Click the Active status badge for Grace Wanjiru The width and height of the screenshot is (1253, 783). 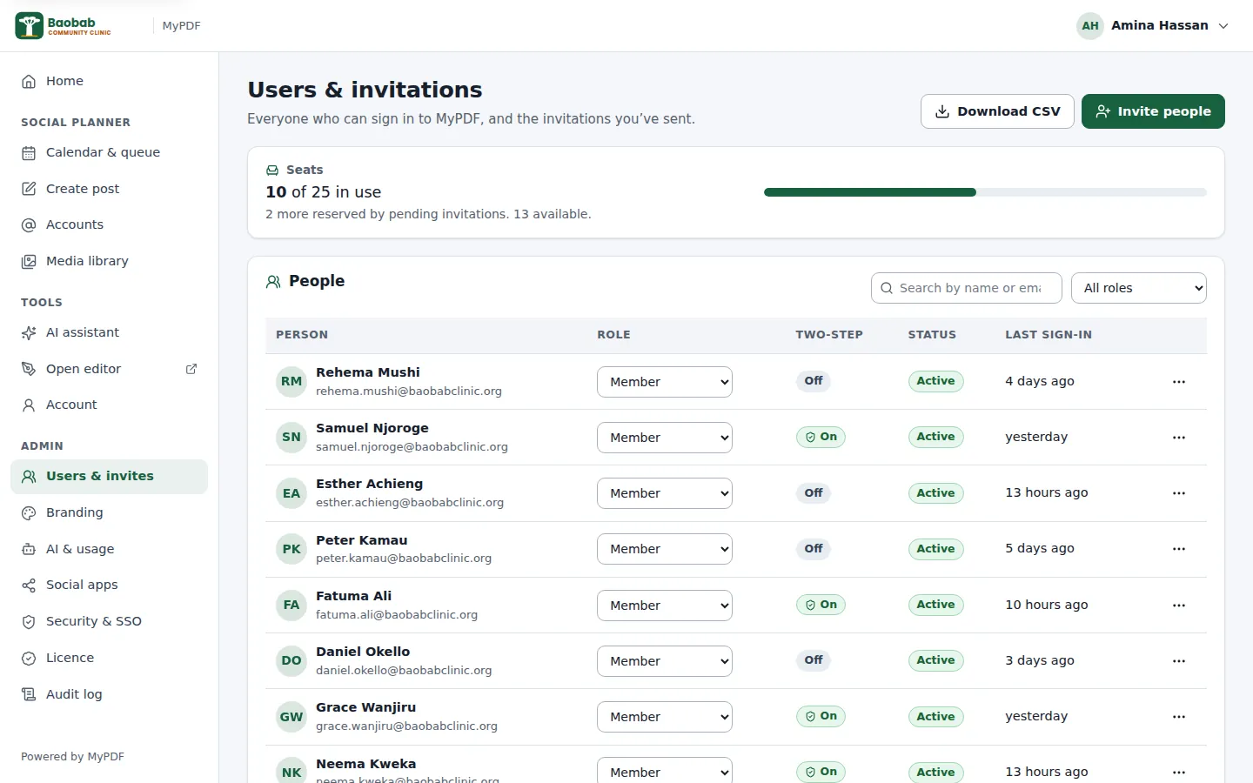click(935, 717)
